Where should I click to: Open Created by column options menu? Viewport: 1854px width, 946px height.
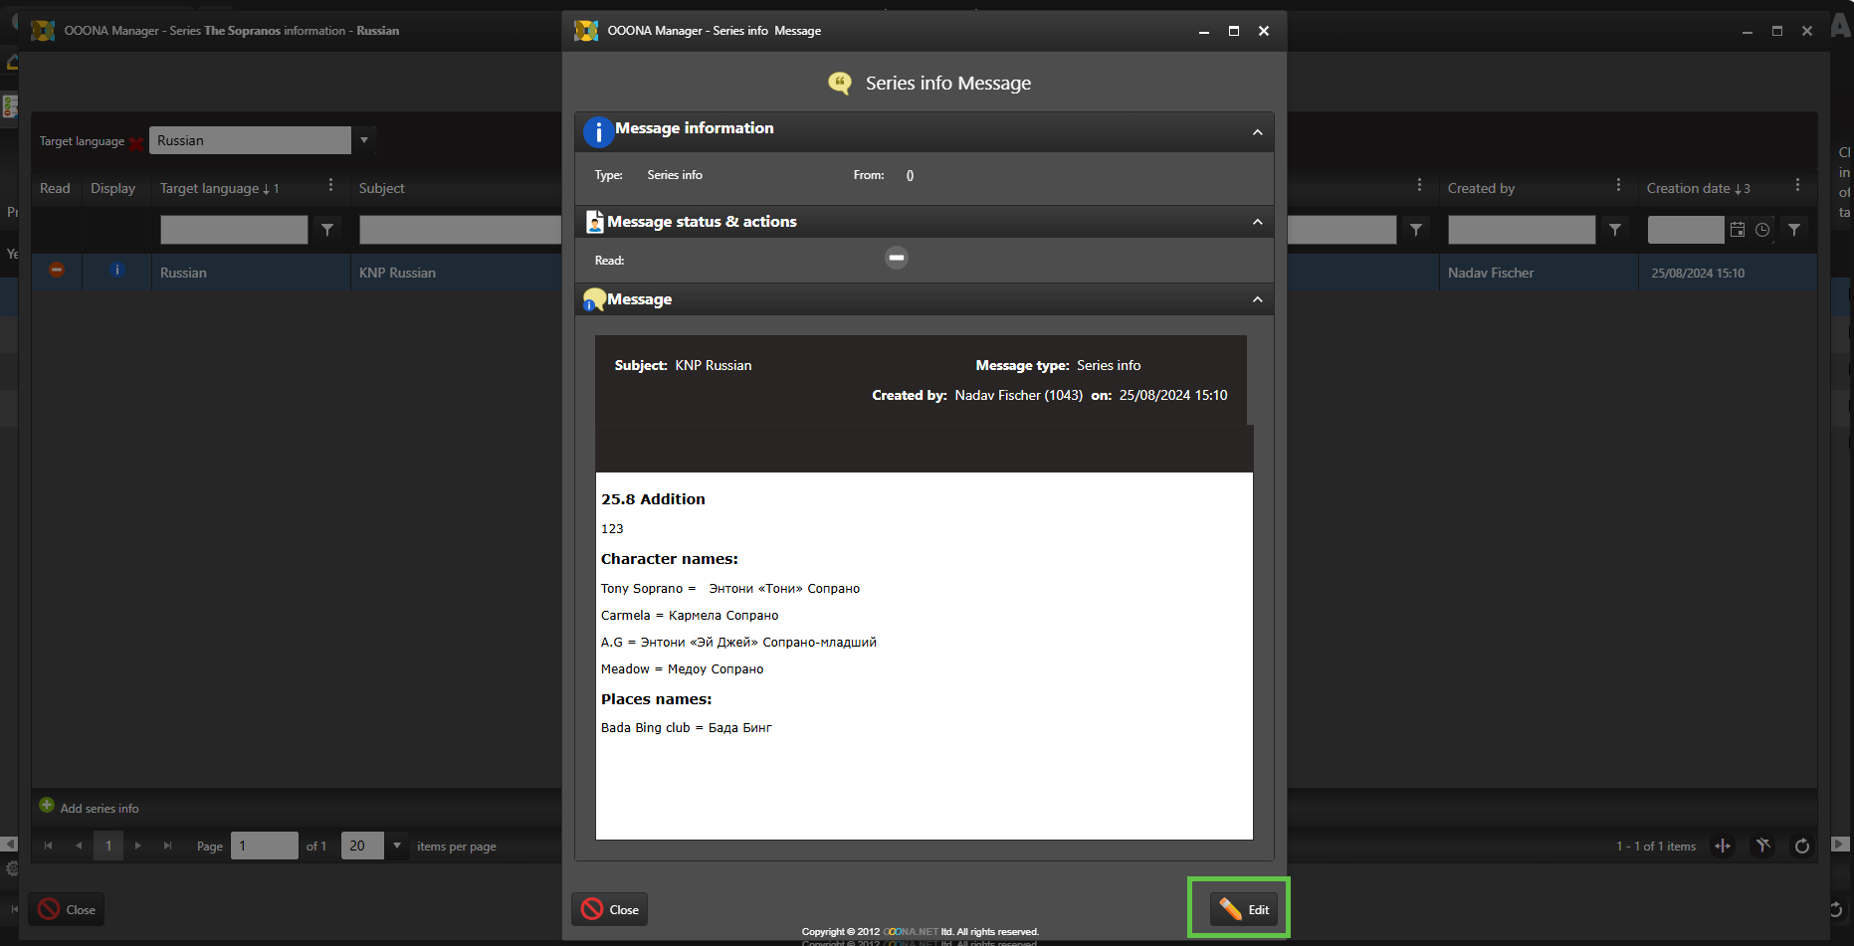coord(1618,186)
